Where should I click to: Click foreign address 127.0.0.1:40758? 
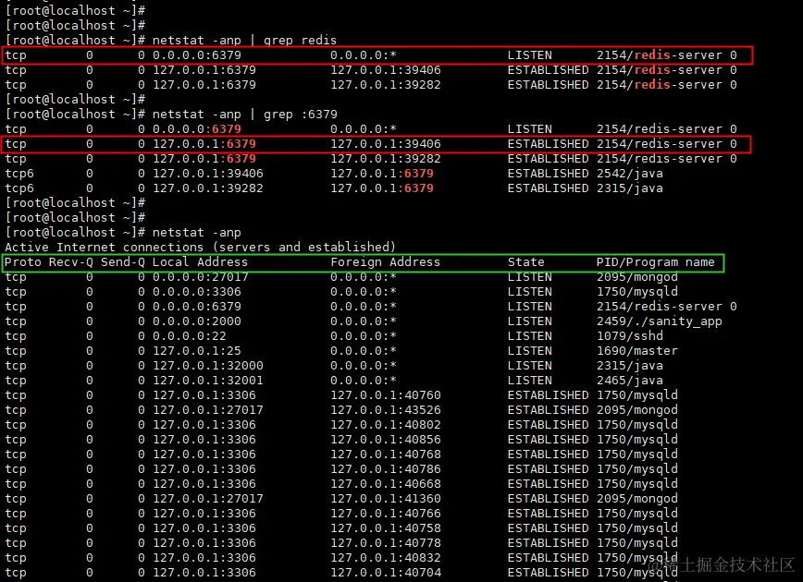(385, 528)
